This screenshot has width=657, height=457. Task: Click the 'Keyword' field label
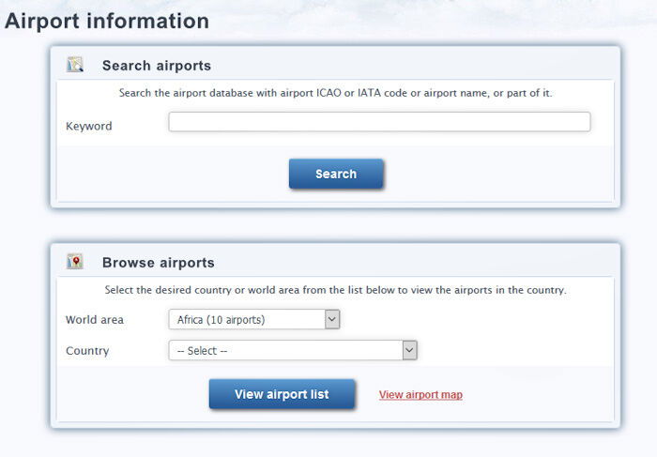89,127
